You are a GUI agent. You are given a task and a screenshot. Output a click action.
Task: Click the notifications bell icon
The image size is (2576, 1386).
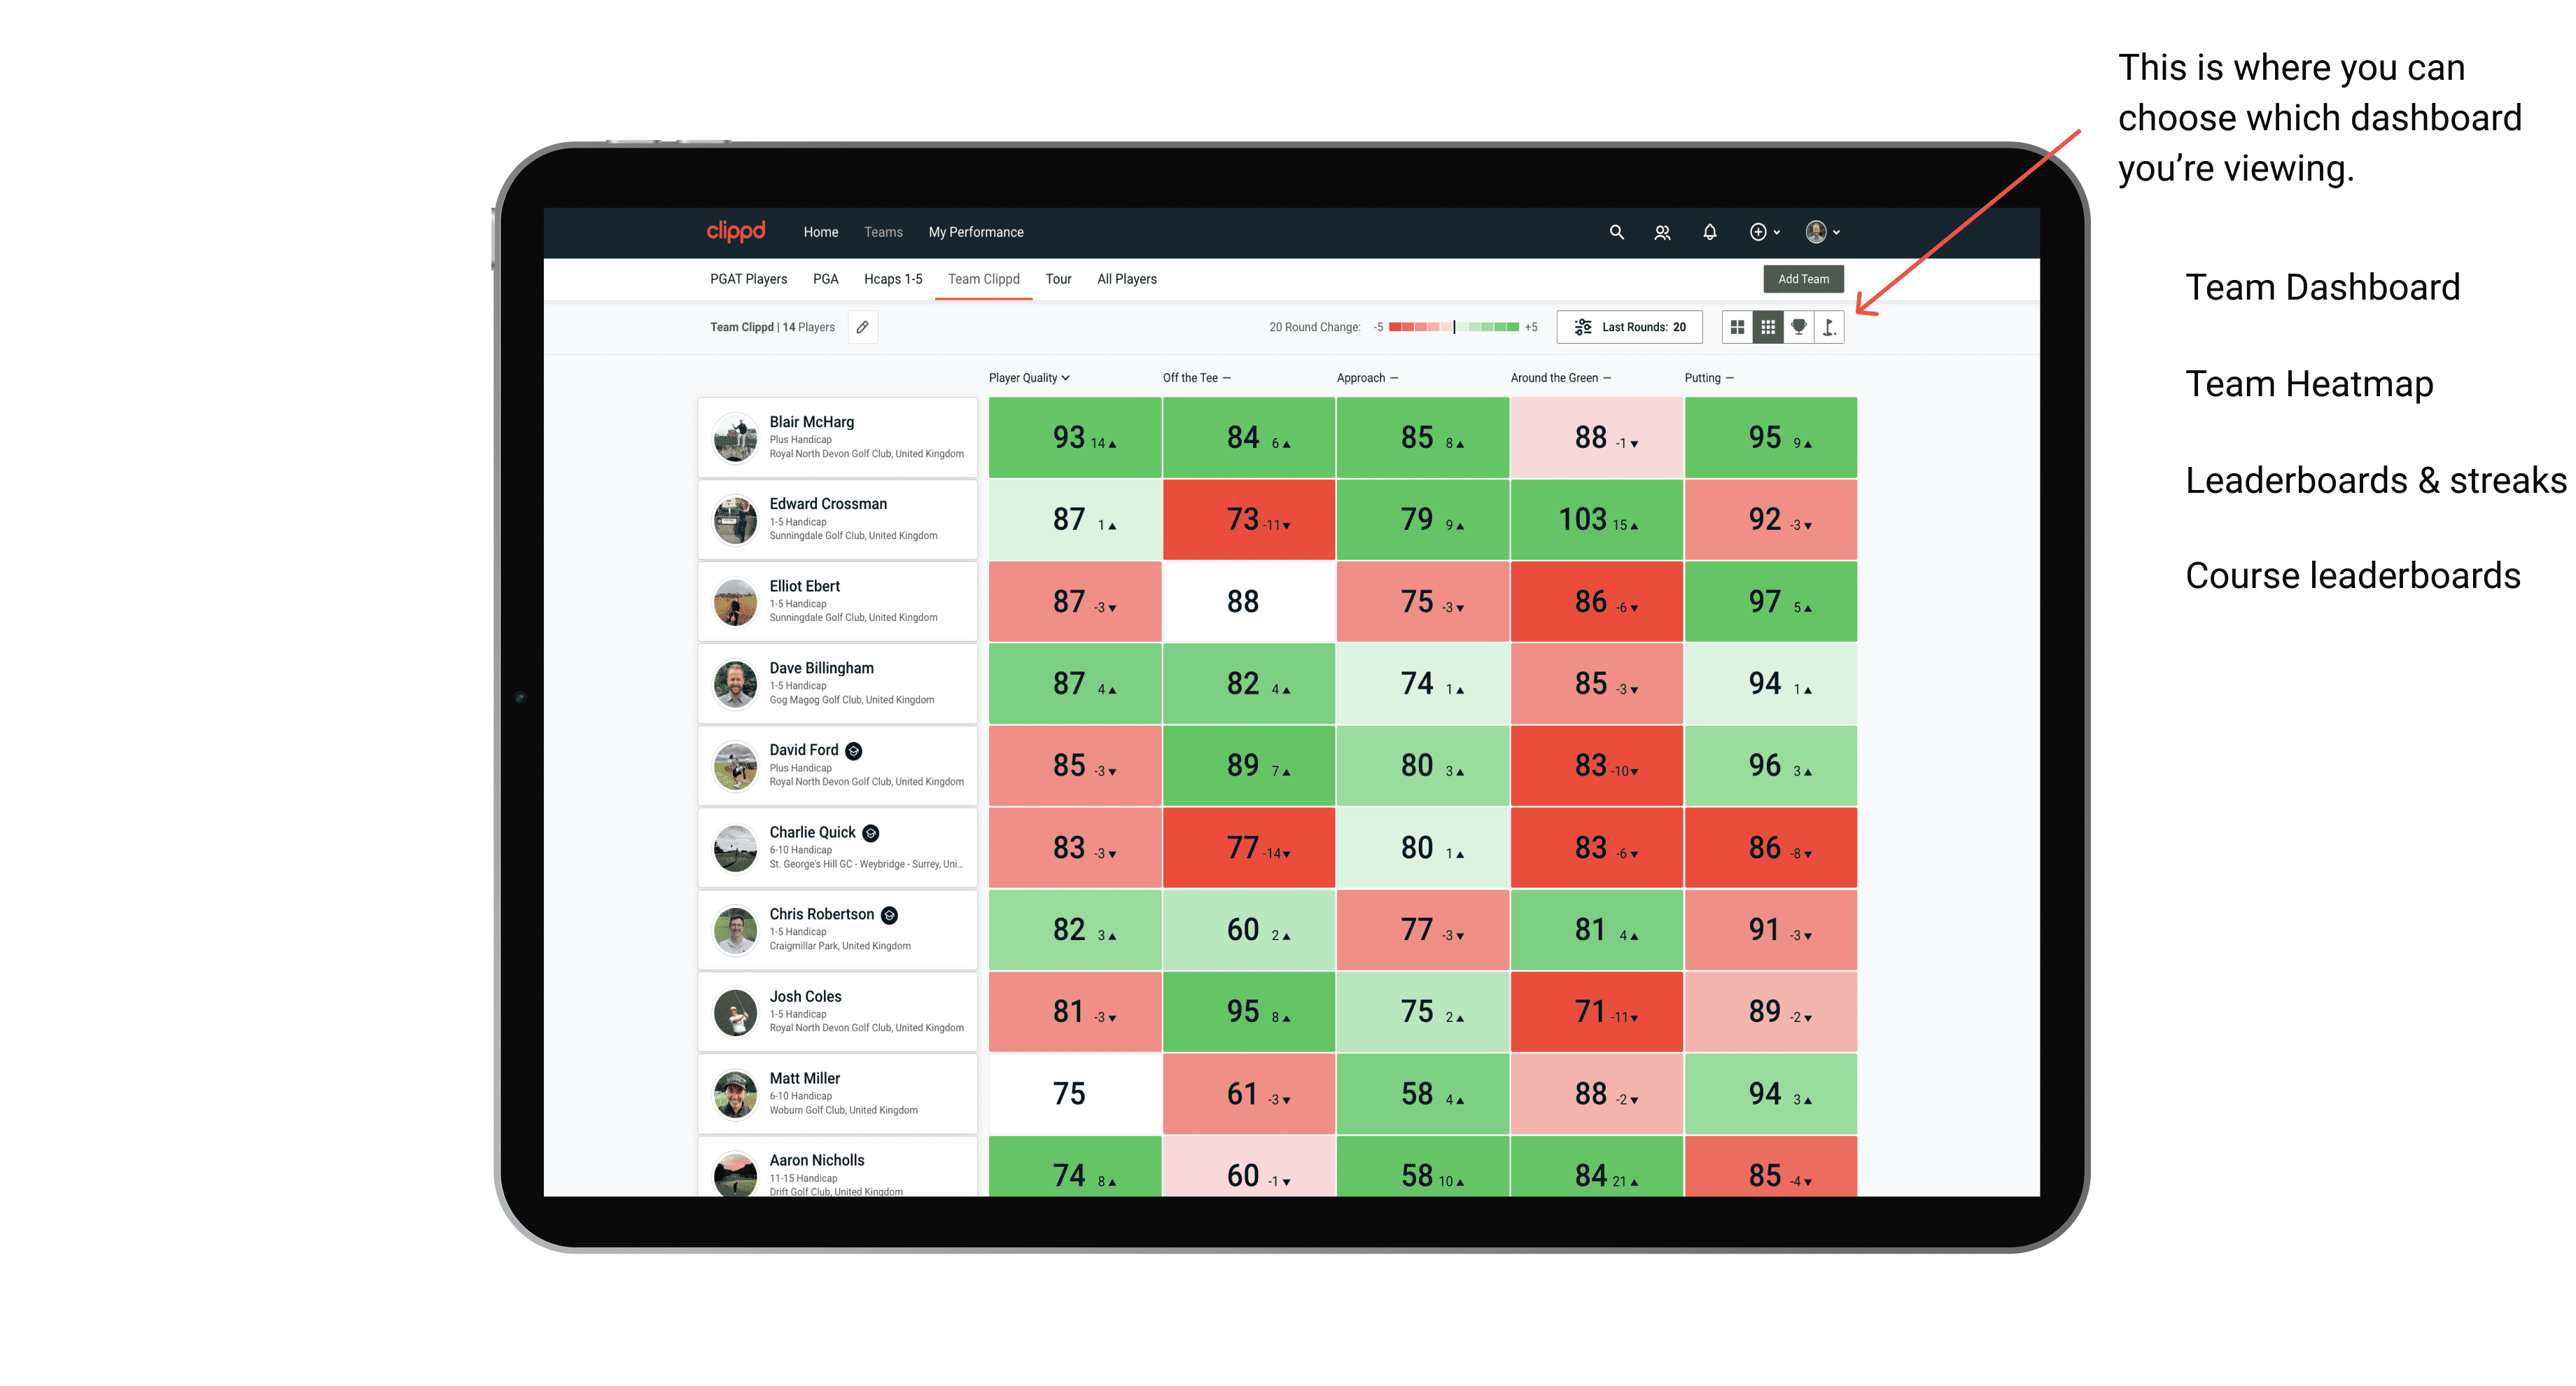tap(1711, 232)
